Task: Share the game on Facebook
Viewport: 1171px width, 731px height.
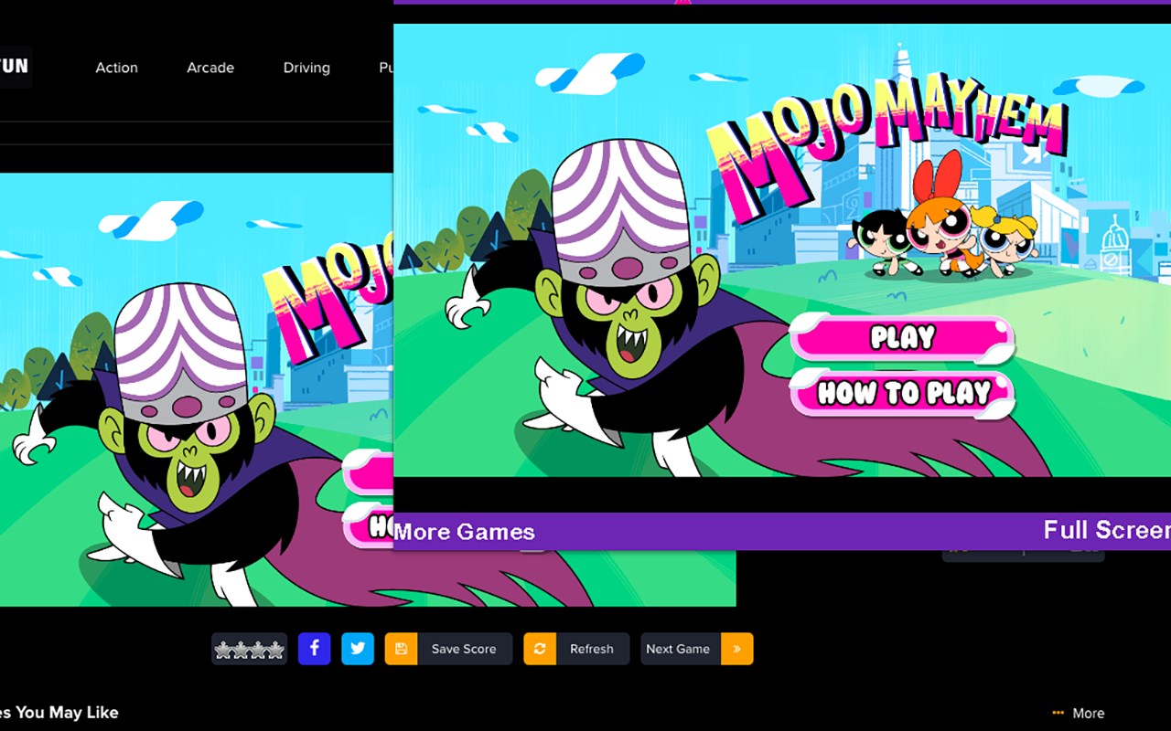Action: point(314,649)
